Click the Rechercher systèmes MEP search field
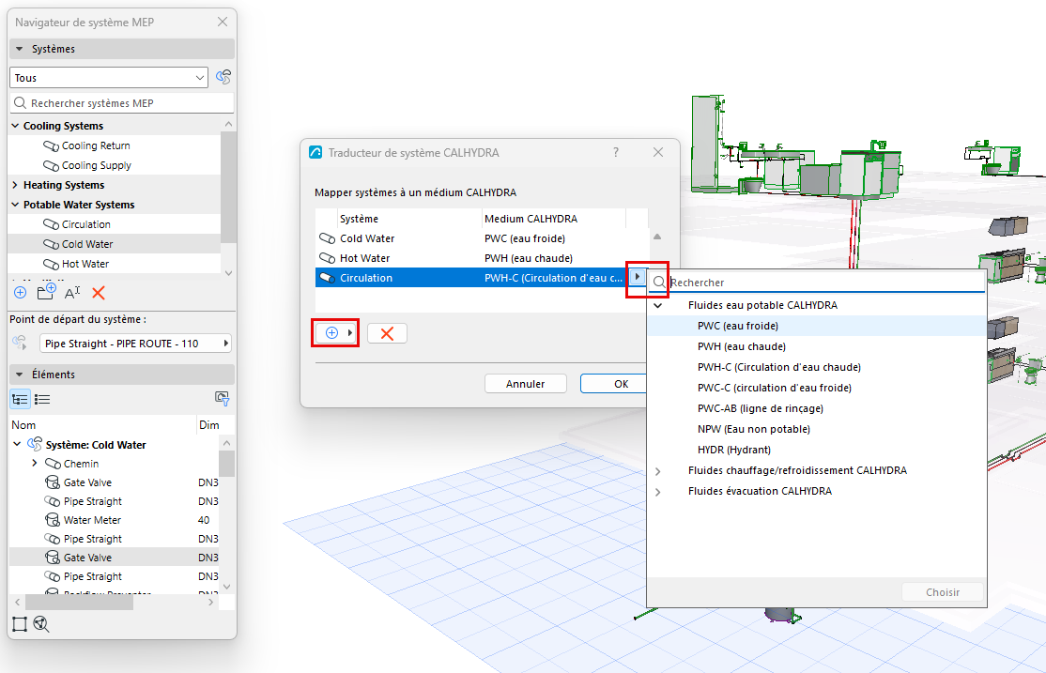1046x673 pixels. (122, 102)
